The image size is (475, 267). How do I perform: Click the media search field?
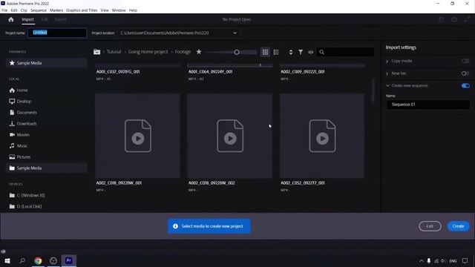point(345,52)
